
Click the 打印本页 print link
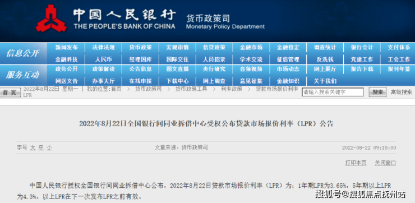click(x=356, y=163)
